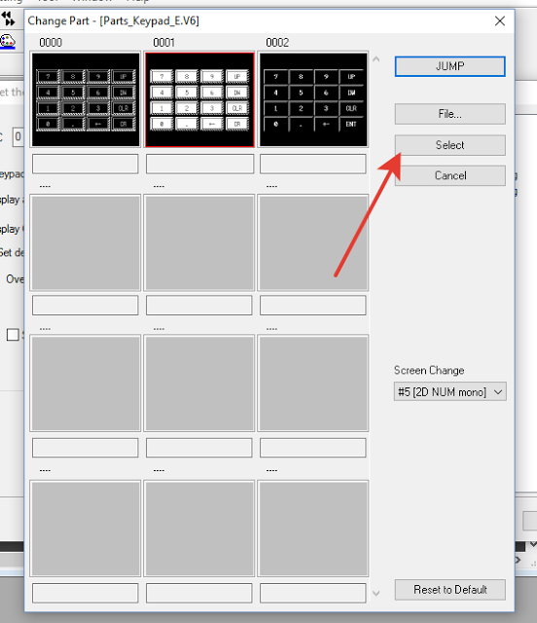
Task: Select the empty gray slot below part 0000
Action: 86,242
